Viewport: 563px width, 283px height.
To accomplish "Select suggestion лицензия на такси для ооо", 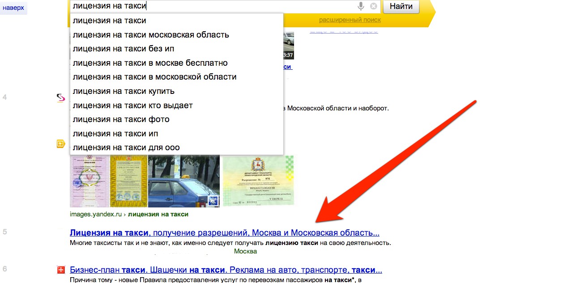I will pyautogui.click(x=177, y=148).
